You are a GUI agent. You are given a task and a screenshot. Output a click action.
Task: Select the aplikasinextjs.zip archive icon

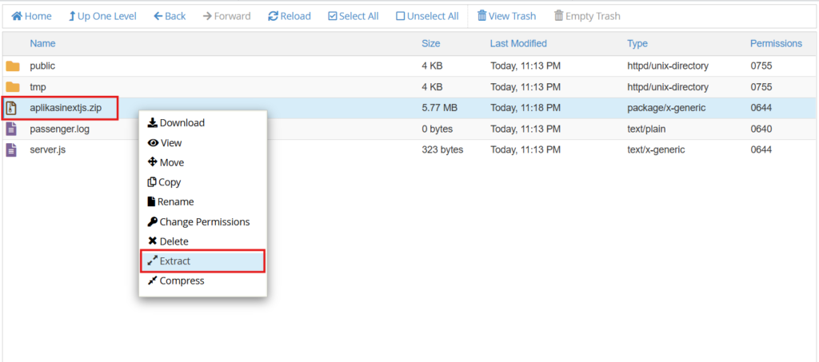point(12,108)
